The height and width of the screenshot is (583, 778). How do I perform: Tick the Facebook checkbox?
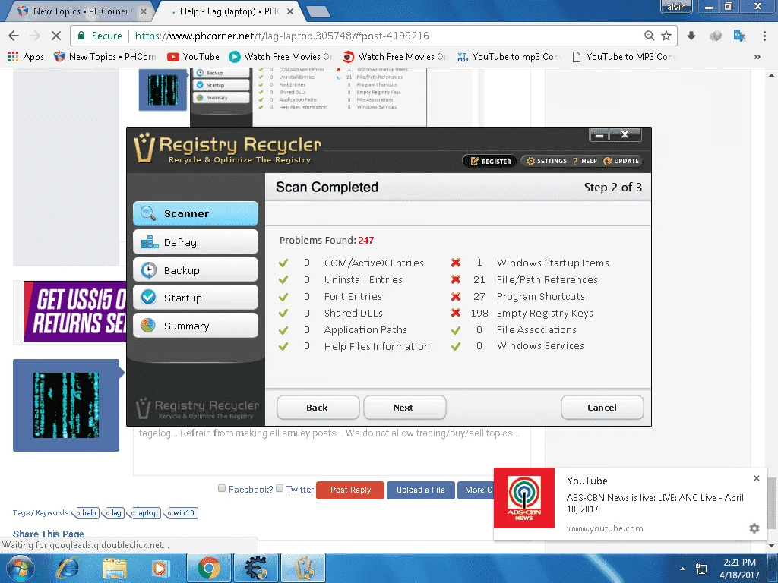coord(222,488)
